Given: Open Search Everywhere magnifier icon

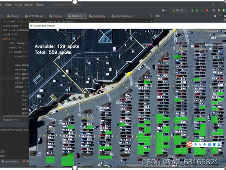Looking at the screenshot, I should coord(214,11).
